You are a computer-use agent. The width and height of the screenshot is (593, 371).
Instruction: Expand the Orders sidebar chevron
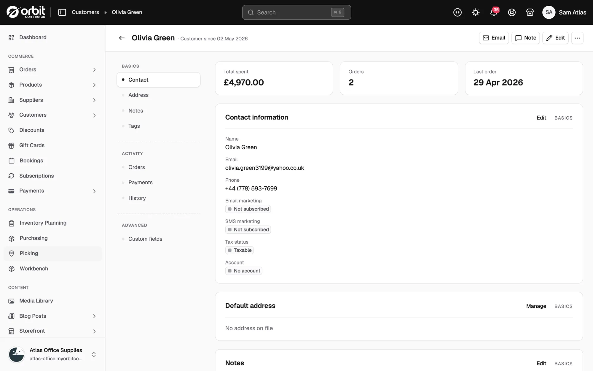coord(94,70)
